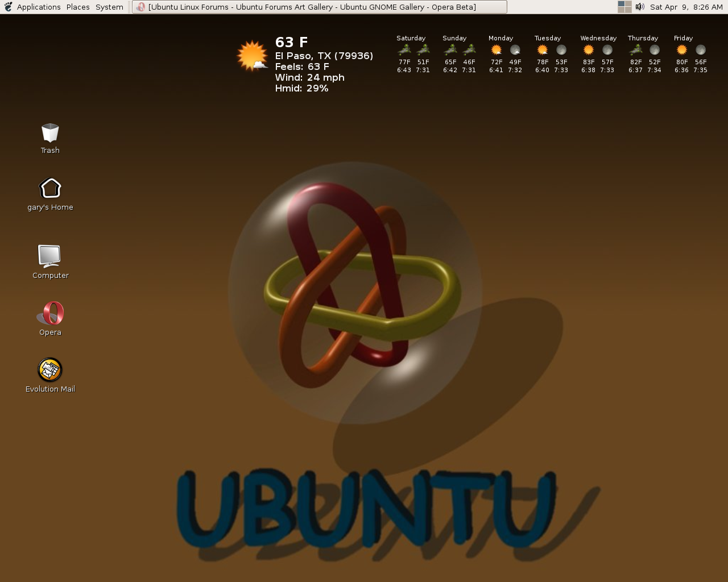Click Thursday's night moon icon
The width and height of the screenshot is (728, 582).
coord(655,50)
